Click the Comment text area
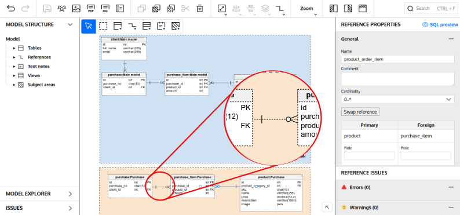The height and width of the screenshot is (215, 460). pos(398,79)
